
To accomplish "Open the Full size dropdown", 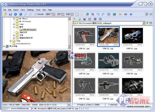I will coord(72,14).
